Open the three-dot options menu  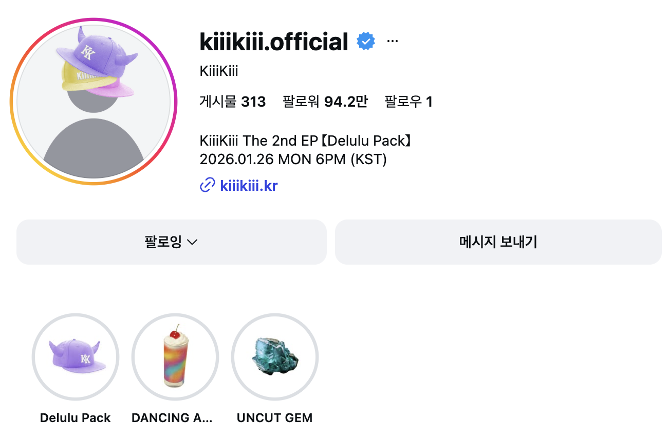pos(393,41)
